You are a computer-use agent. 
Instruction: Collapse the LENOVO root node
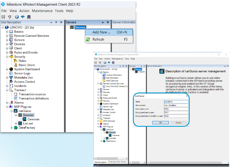point(3,27)
